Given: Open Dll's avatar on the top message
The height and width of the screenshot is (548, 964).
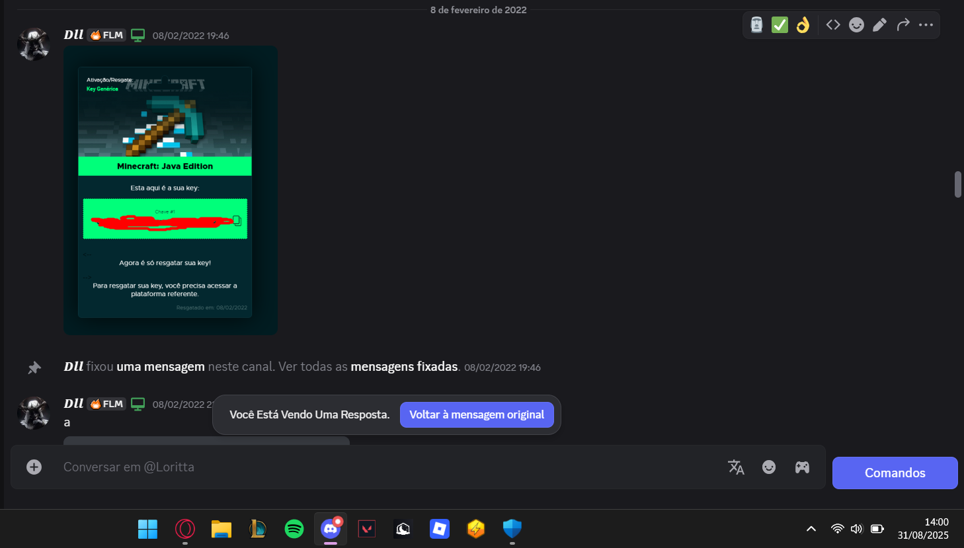Looking at the screenshot, I should [x=34, y=44].
